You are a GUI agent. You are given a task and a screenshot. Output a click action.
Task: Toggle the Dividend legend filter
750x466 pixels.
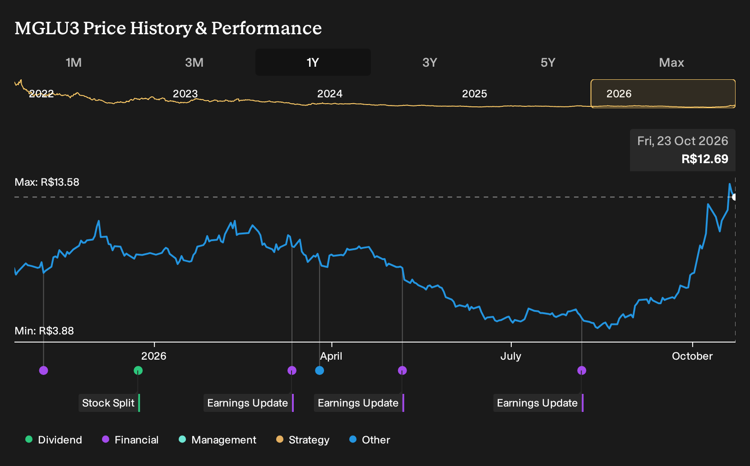54,440
